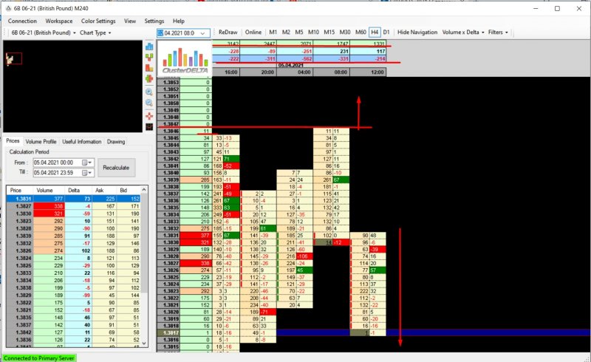Screen dimensions: 591x362
Task: Open the Color Settings menu
Action: click(98, 21)
